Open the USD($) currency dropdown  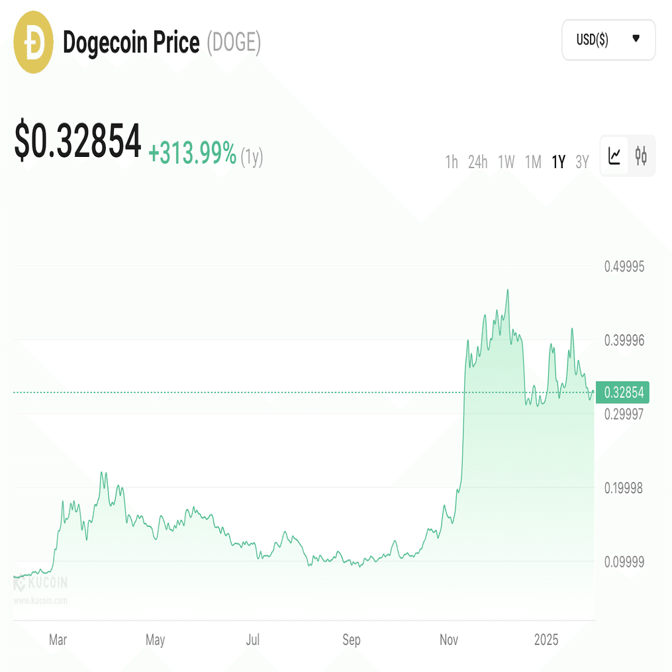pos(608,40)
